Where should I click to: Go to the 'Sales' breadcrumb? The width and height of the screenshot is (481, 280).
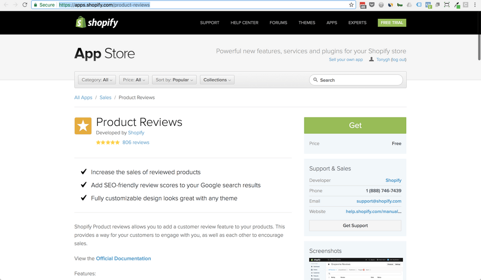point(106,98)
